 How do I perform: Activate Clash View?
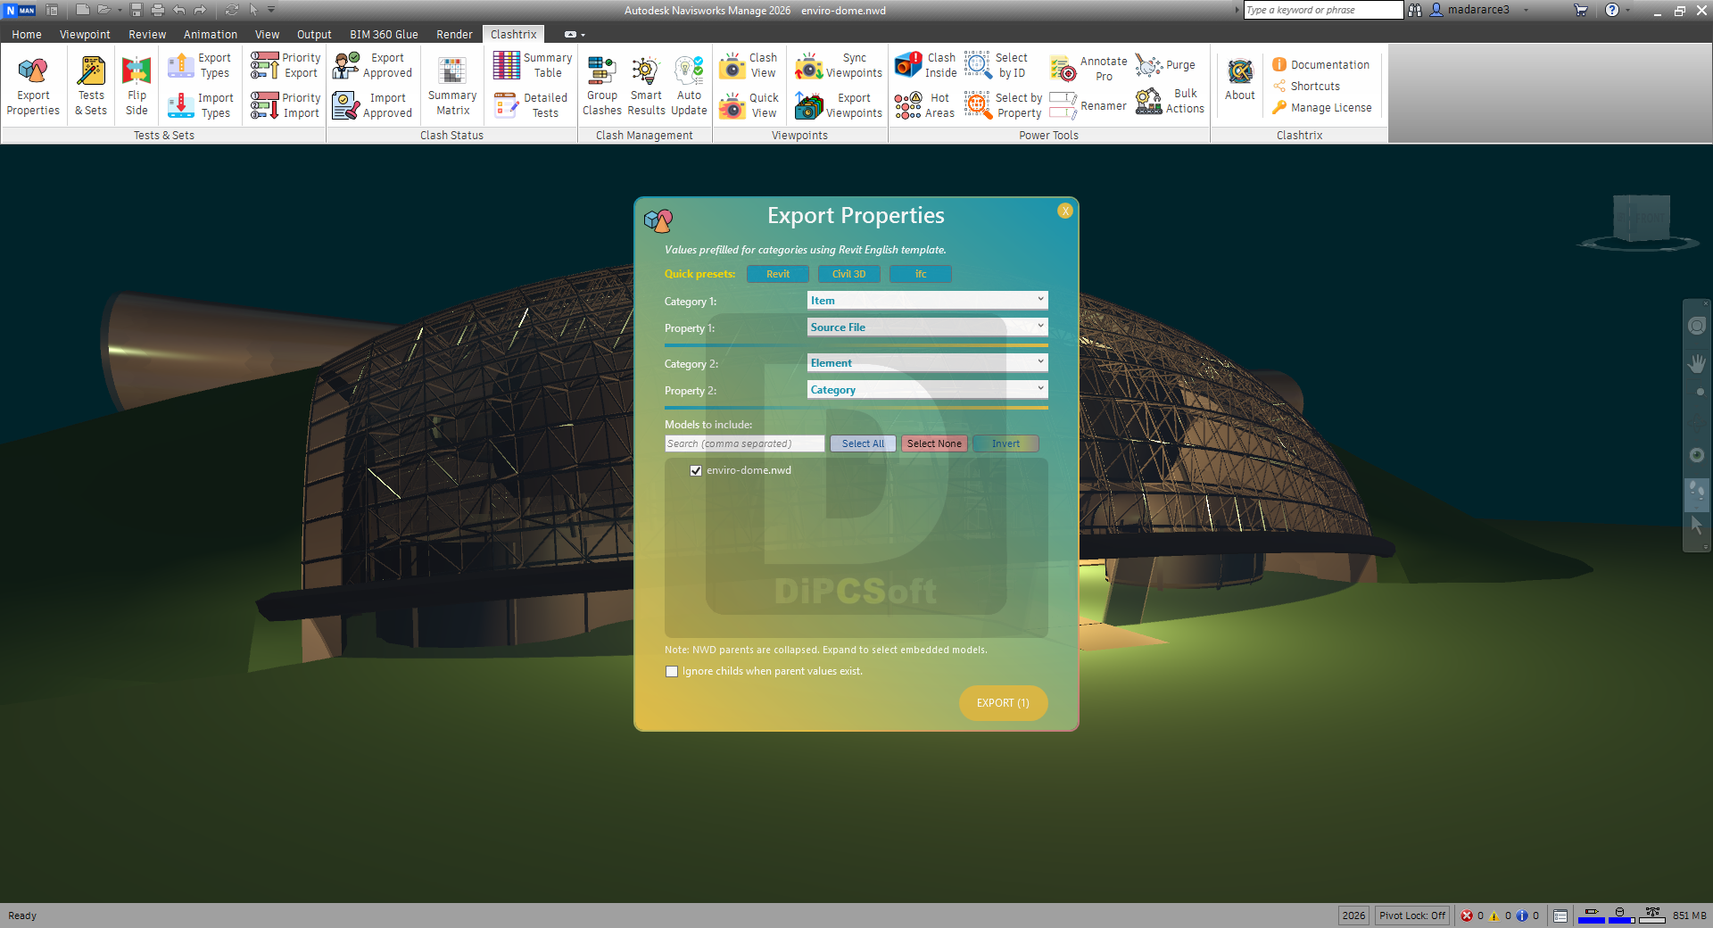pyautogui.click(x=749, y=66)
